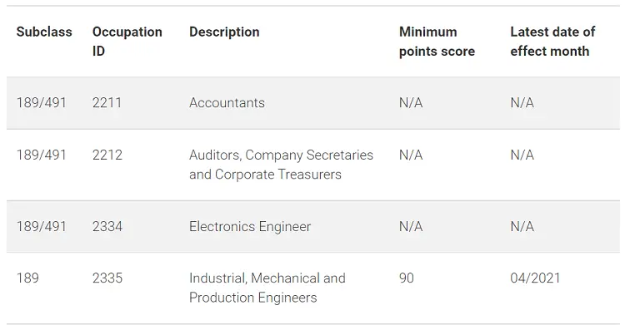Click the Minimum points score header
The image size is (625, 325).
point(437,42)
